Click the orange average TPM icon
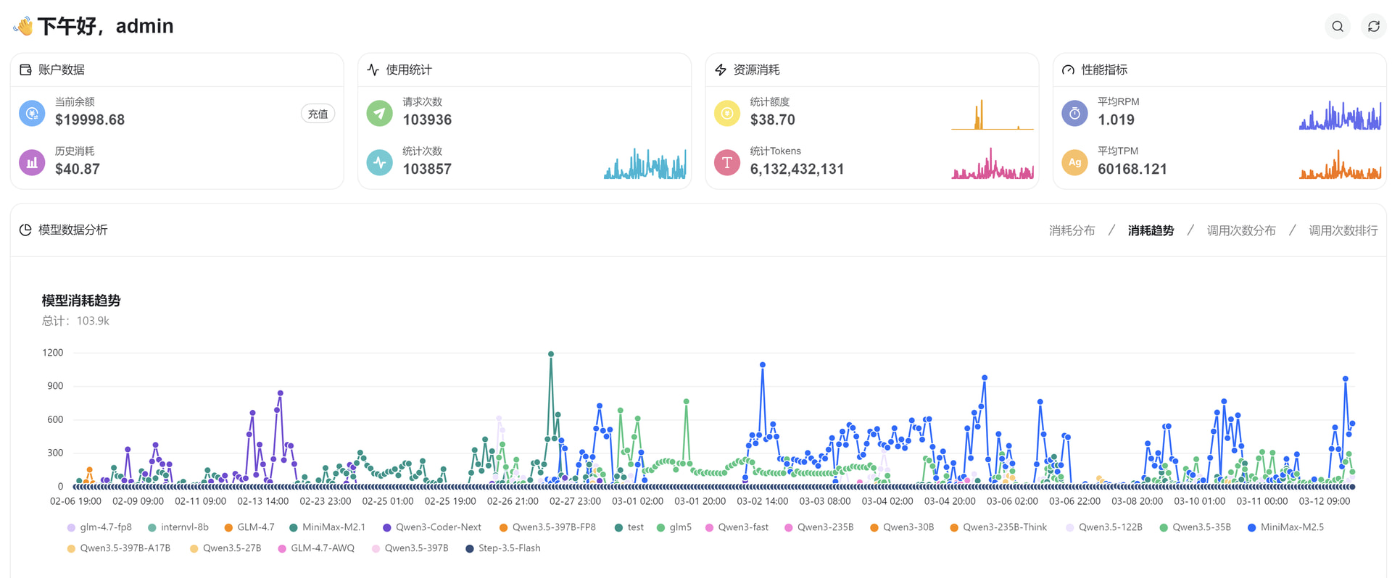Screen dimensions: 1392x578 1074,162
